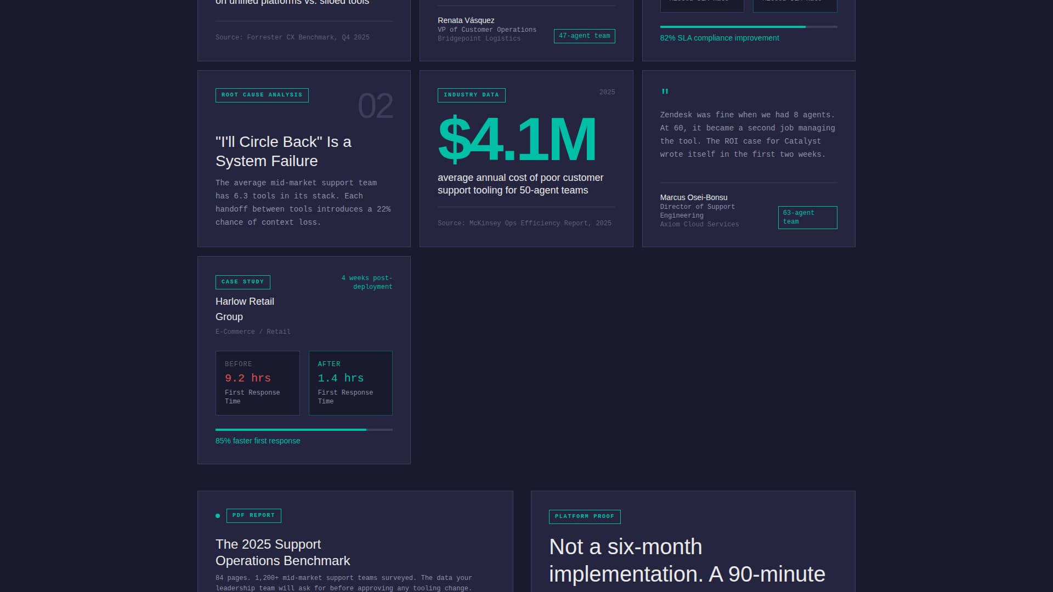Click the name Renata Vásquez
This screenshot has width=1053, height=592.
pos(466,20)
